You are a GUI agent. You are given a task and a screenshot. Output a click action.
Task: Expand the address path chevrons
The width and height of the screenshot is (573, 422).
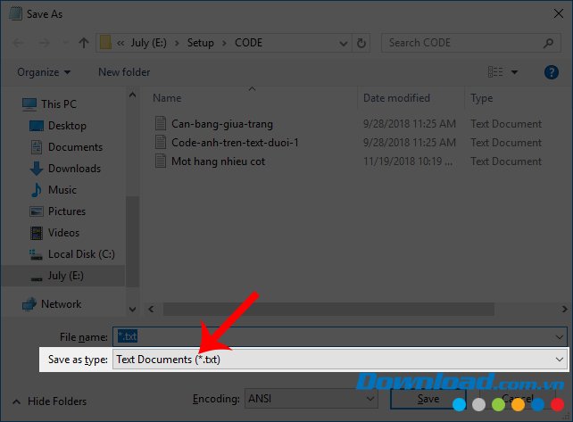tap(120, 43)
